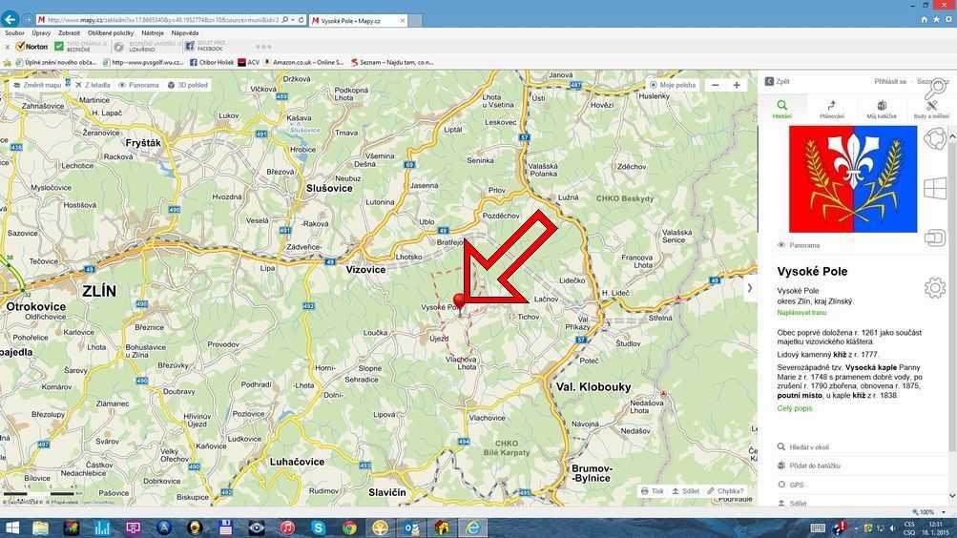
Task: Click the Vysoké Pole flag image
Action: 853,178
